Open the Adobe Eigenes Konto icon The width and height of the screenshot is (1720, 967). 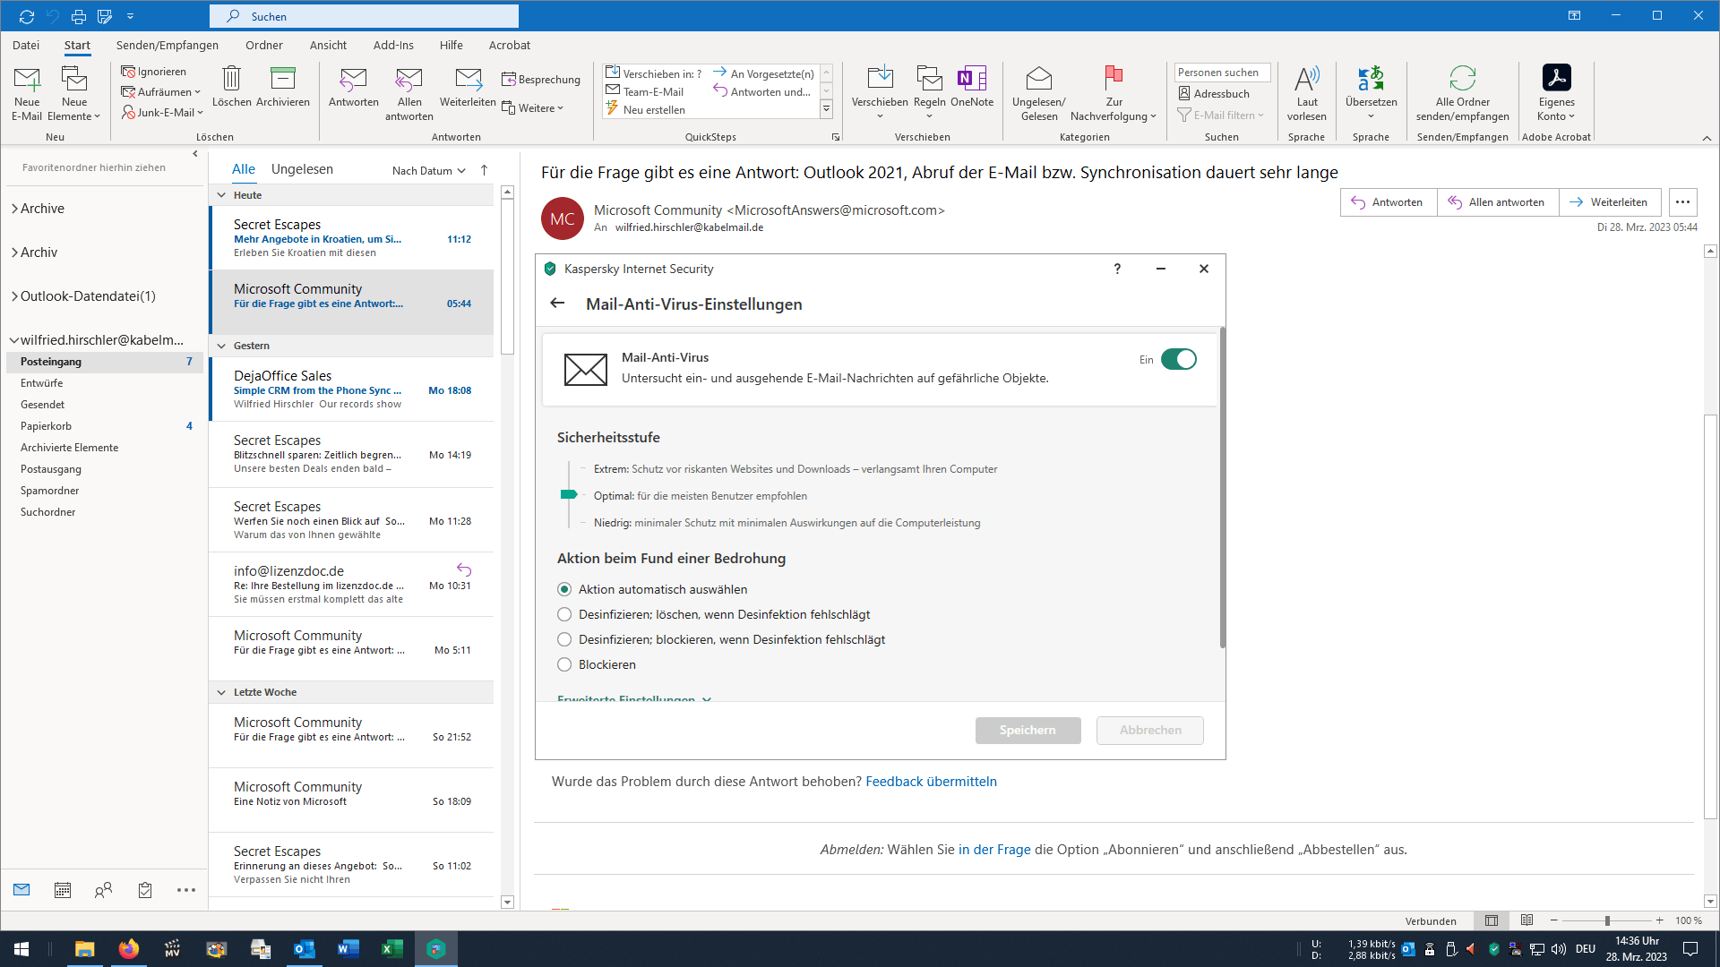(x=1556, y=78)
